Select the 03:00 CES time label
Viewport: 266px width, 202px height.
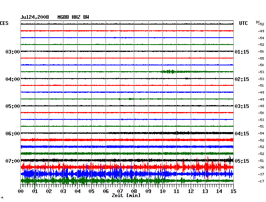[13, 52]
